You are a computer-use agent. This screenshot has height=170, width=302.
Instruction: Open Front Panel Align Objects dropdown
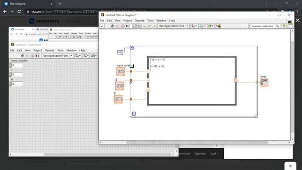pyautogui.click(x=78, y=56)
